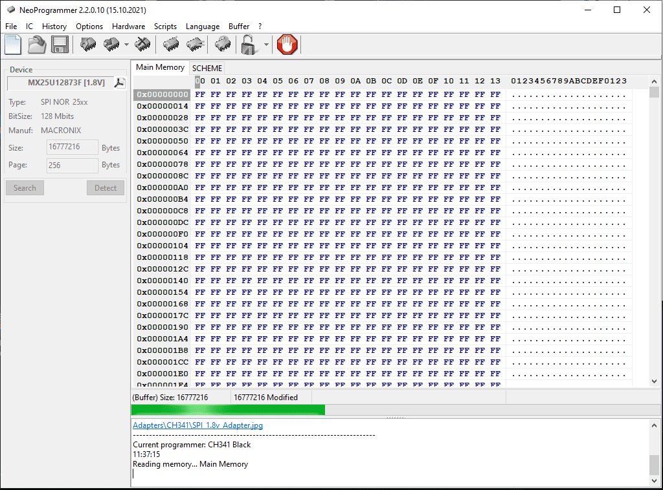The image size is (663, 490).
Task: Click the hex view scrollbar up arrow
Action: tap(654, 81)
